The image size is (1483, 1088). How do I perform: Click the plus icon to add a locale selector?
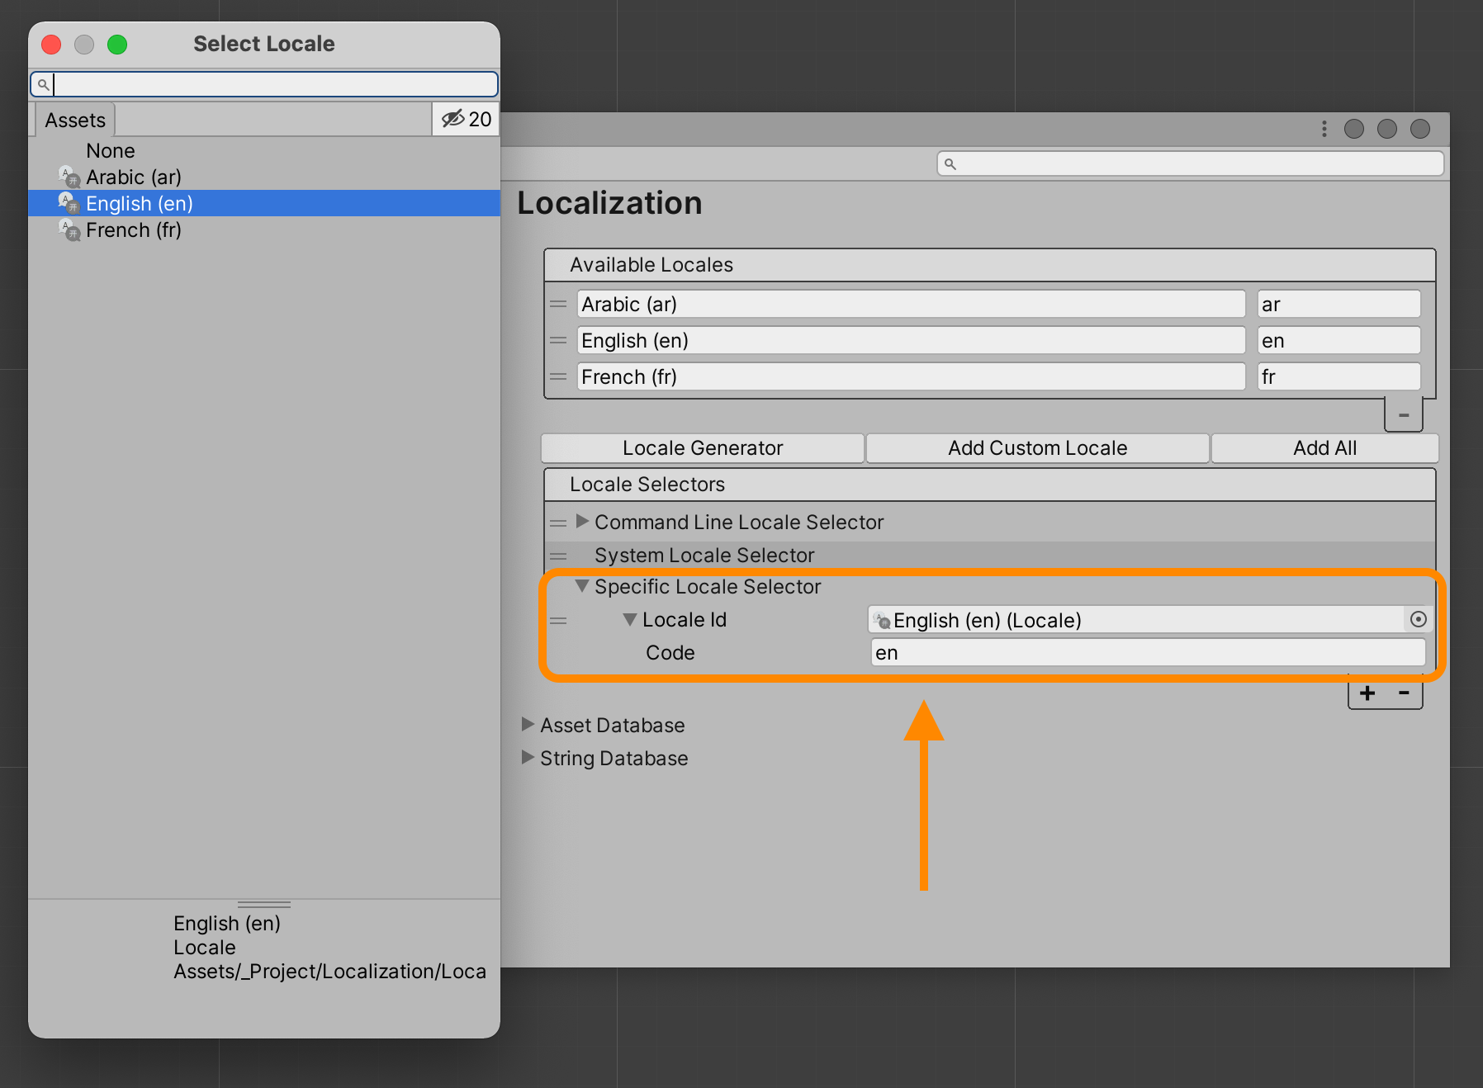tap(1367, 693)
